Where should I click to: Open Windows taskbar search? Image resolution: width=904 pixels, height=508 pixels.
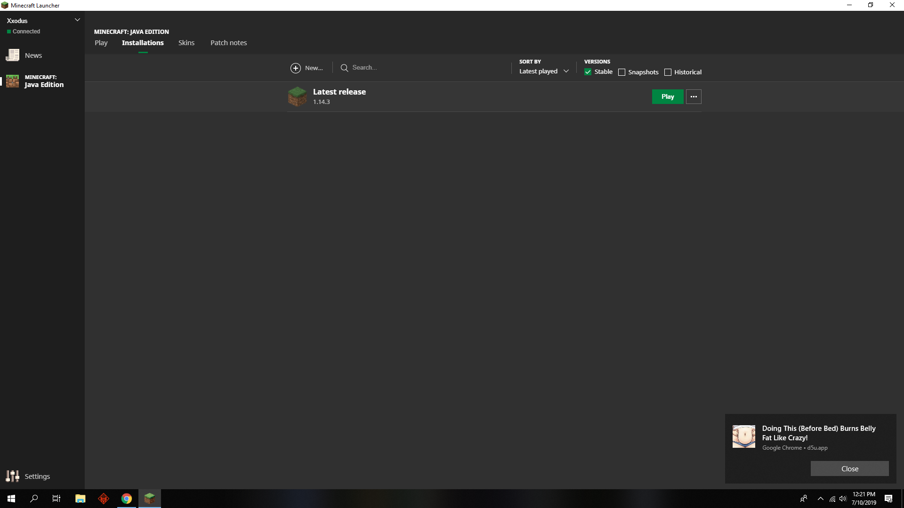pos(34,499)
